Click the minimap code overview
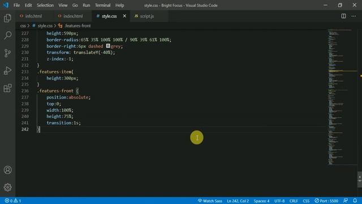The height and width of the screenshot is (204, 362). [342, 97]
